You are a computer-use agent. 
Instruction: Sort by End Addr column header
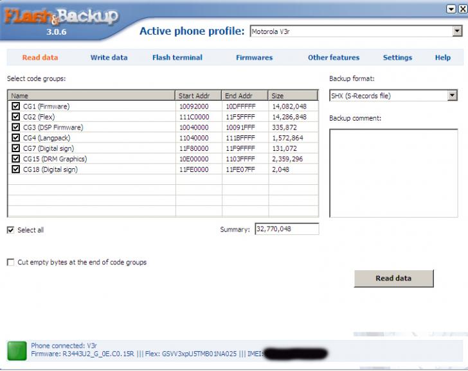(x=245, y=96)
